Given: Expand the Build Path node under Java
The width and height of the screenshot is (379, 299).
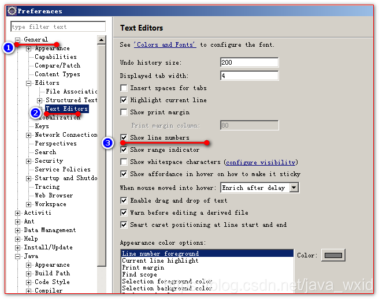Looking at the screenshot, I should 28,274.
